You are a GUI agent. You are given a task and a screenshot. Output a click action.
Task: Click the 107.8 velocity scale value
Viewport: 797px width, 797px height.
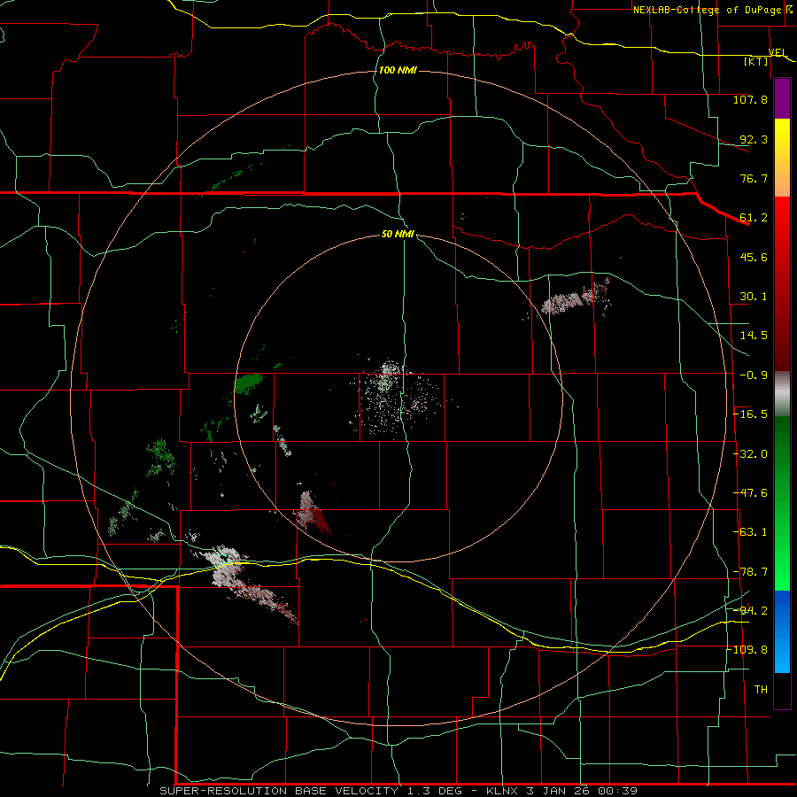tap(750, 99)
